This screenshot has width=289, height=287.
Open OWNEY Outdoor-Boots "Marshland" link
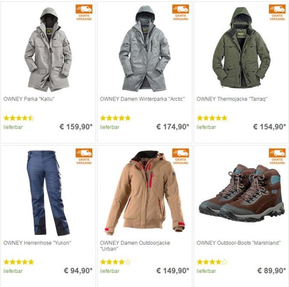point(238,243)
